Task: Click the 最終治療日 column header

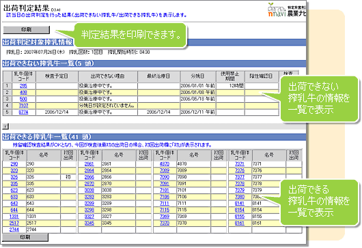Action: pos(158,76)
